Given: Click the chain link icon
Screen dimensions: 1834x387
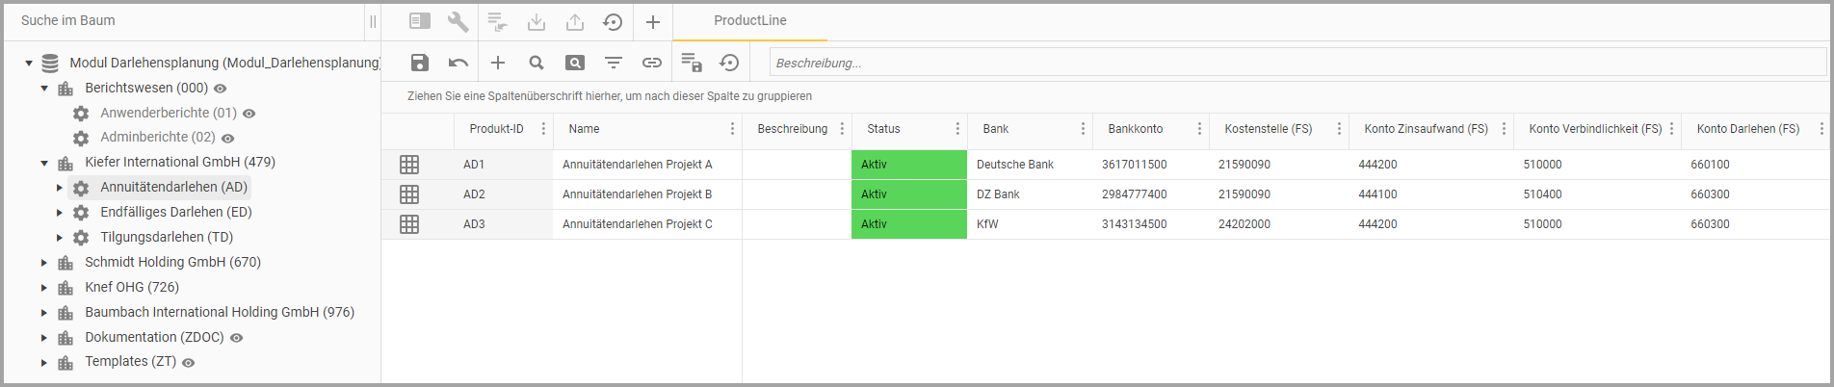Looking at the screenshot, I should click(652, 63).
